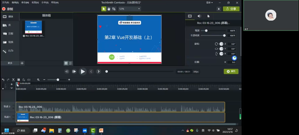Open Cursor properties tab
Screen dimensions: 299x135
[209, 16]
